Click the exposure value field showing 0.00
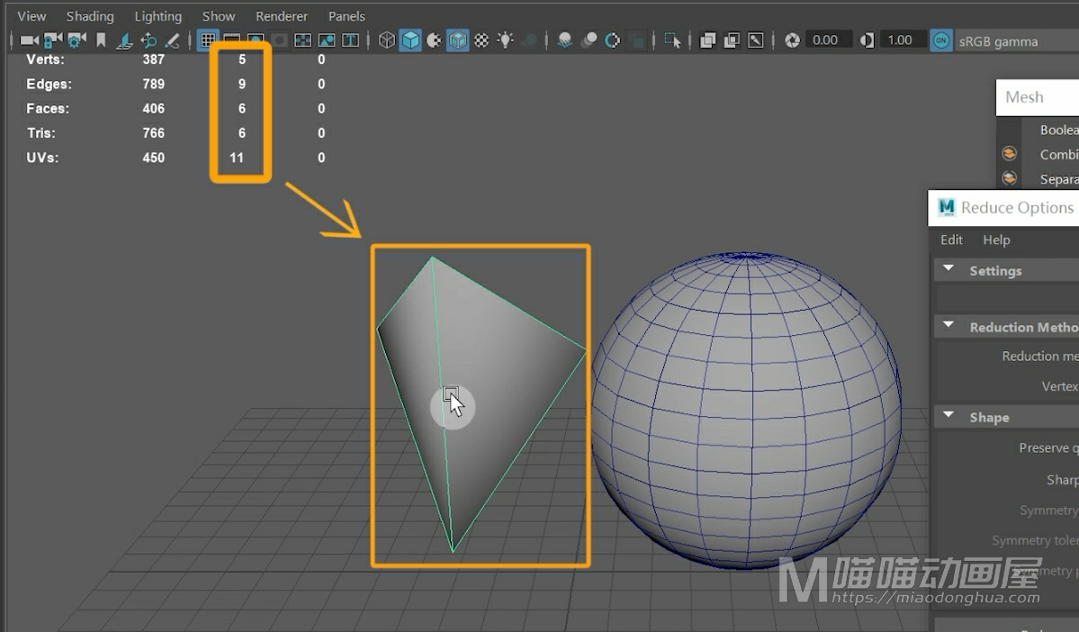The image size is (1079, 632). tap(825, 41)
